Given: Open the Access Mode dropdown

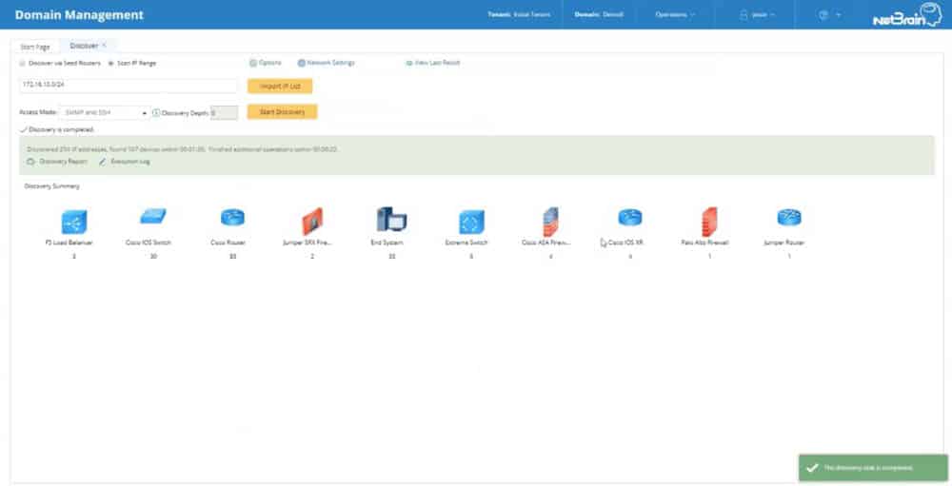Looking at the screenshot, I should (105, 113).
